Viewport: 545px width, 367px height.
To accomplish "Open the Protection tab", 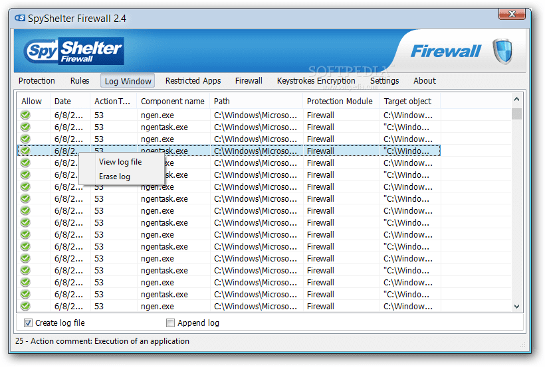I will click(x=37, y=81).
